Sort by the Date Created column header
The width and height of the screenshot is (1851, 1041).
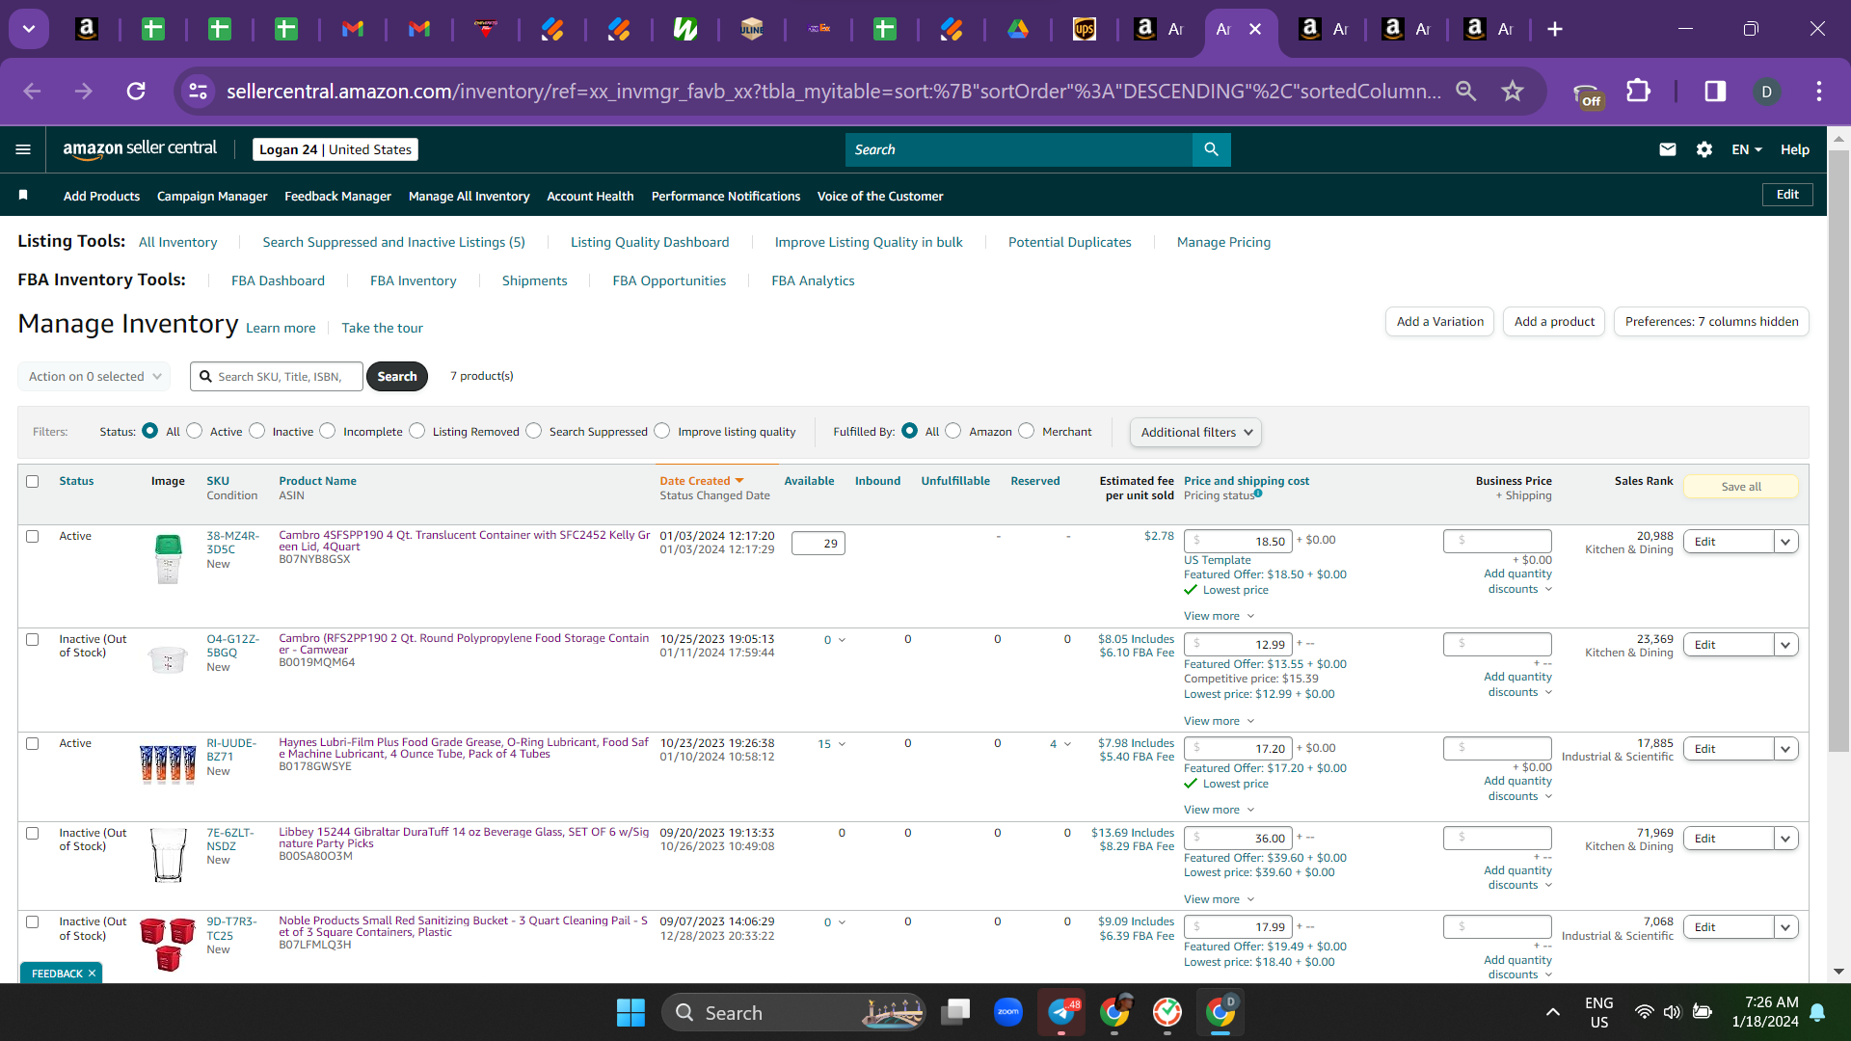coord(702,481)
